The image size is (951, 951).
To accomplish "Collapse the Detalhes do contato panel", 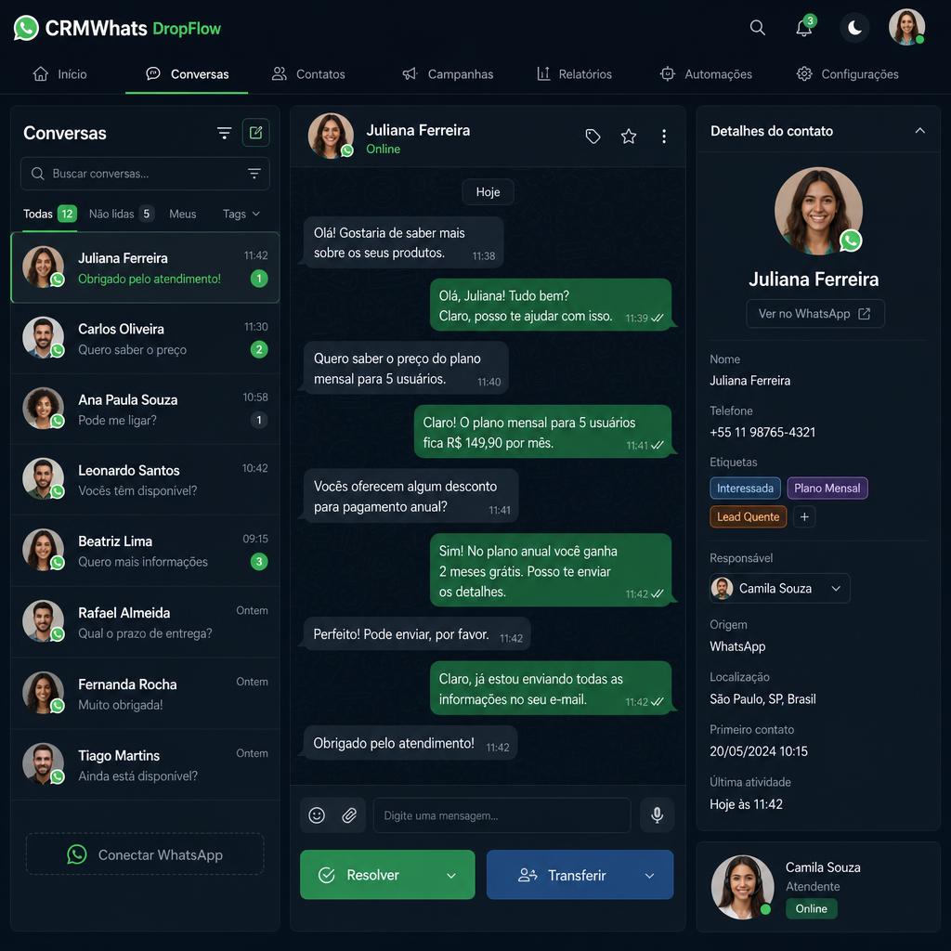I will pos(920,130).
